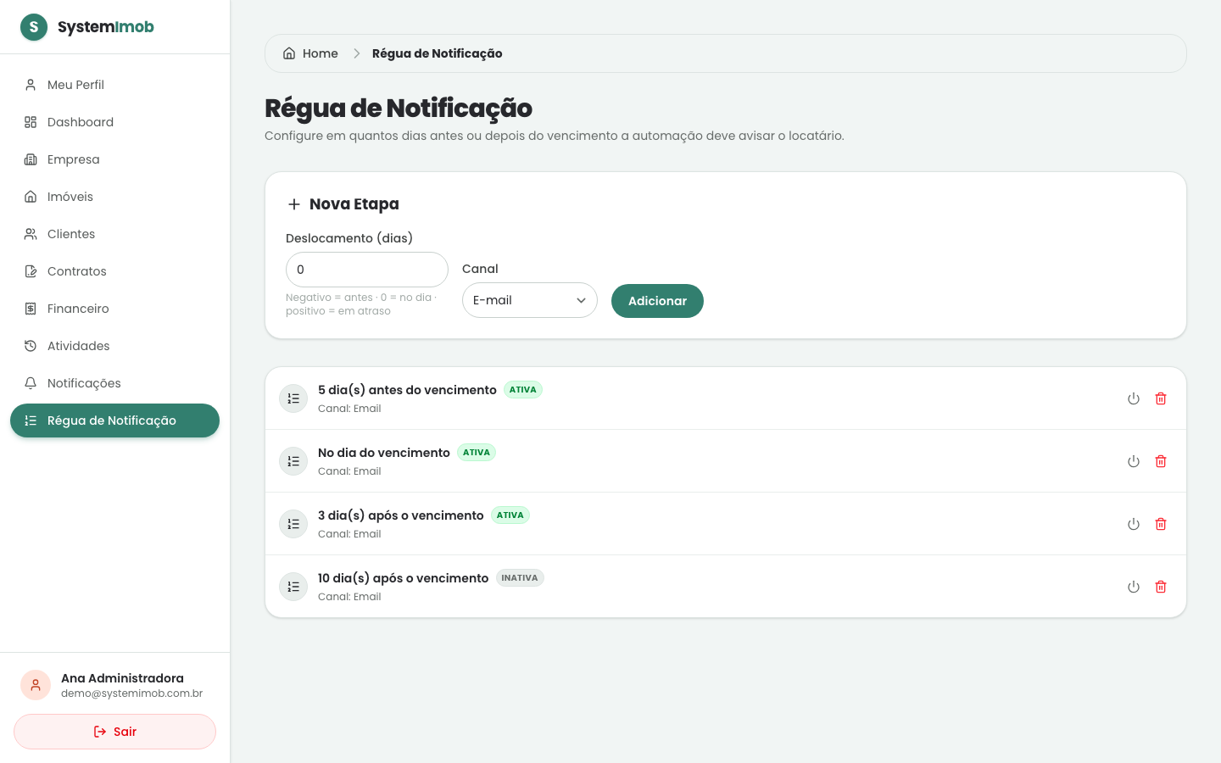1221x763 pixels.
Task: Click the "Régua de Notificação" breadcrumb text
Action: click(x=438, y=53)
